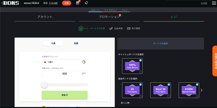
Task: Click the card icon beside 取引履歴
Action: tap(129, 29)
